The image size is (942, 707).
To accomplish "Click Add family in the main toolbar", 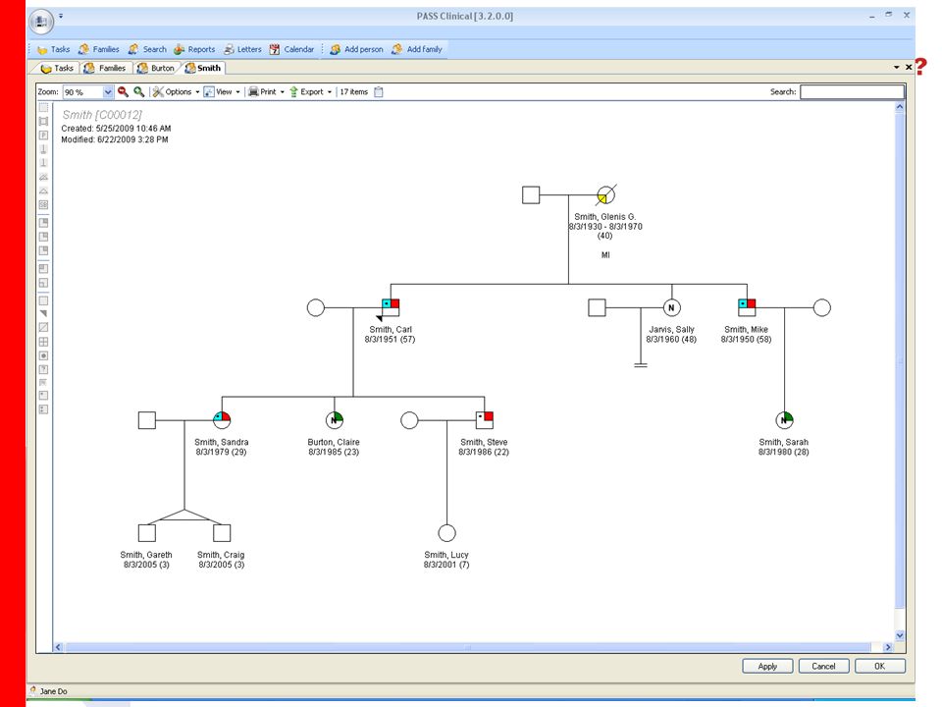I will pyautogui.click(x=417, y=49).
